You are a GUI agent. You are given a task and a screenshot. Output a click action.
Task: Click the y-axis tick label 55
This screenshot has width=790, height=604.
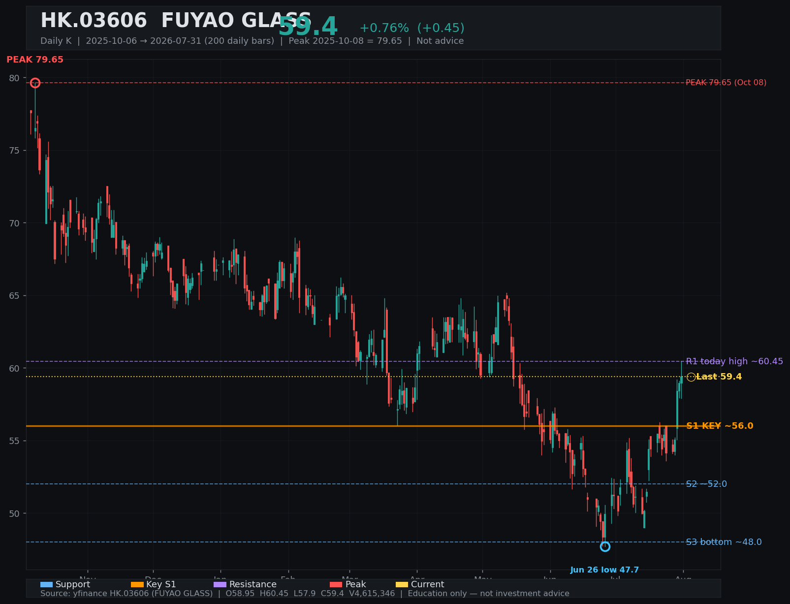[14, 441]
